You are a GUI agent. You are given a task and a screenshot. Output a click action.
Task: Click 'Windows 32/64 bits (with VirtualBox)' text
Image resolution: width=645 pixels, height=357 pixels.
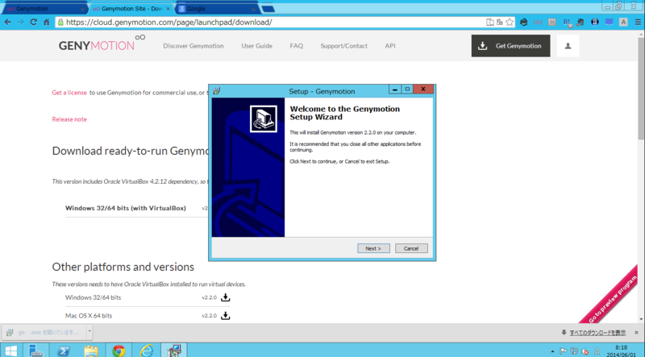(x=126, y=208)
